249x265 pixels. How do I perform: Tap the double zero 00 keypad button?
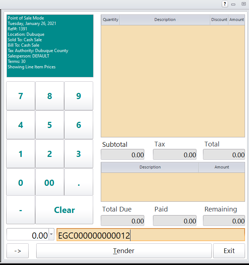[x=50, y=182]
